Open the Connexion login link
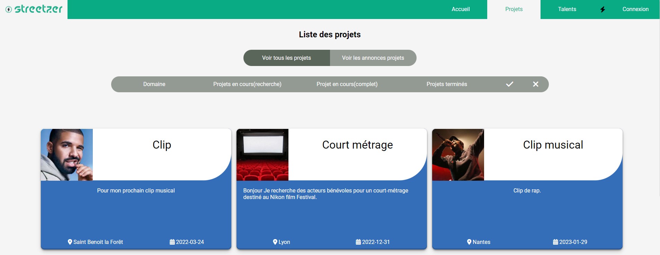 635,9
